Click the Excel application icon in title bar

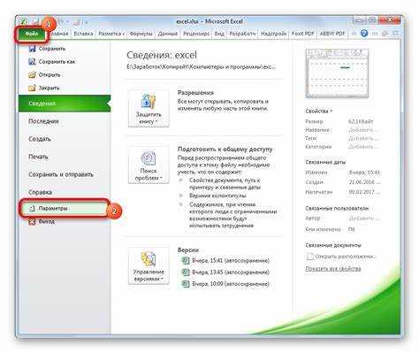tap(24, 21)
